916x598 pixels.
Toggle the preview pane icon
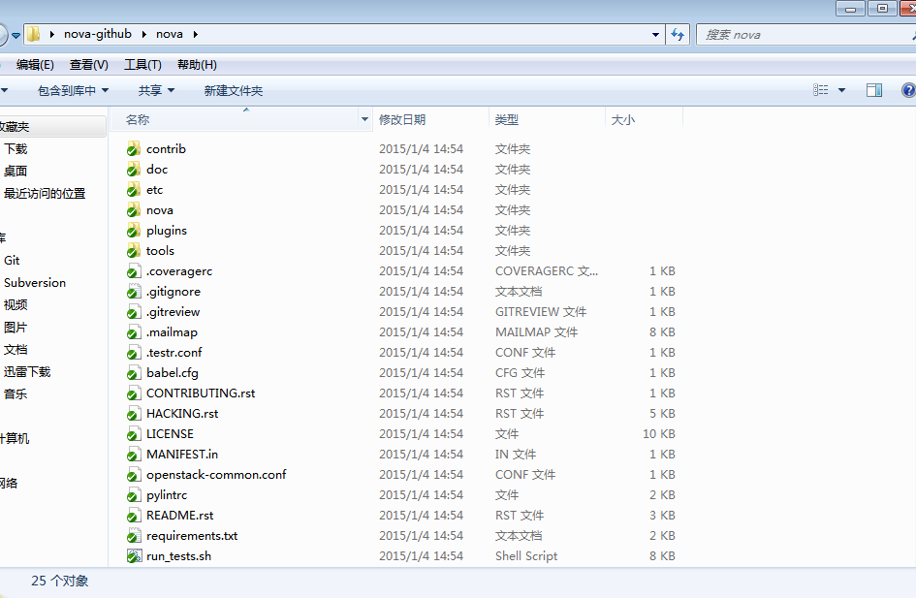tap(874, 90)
